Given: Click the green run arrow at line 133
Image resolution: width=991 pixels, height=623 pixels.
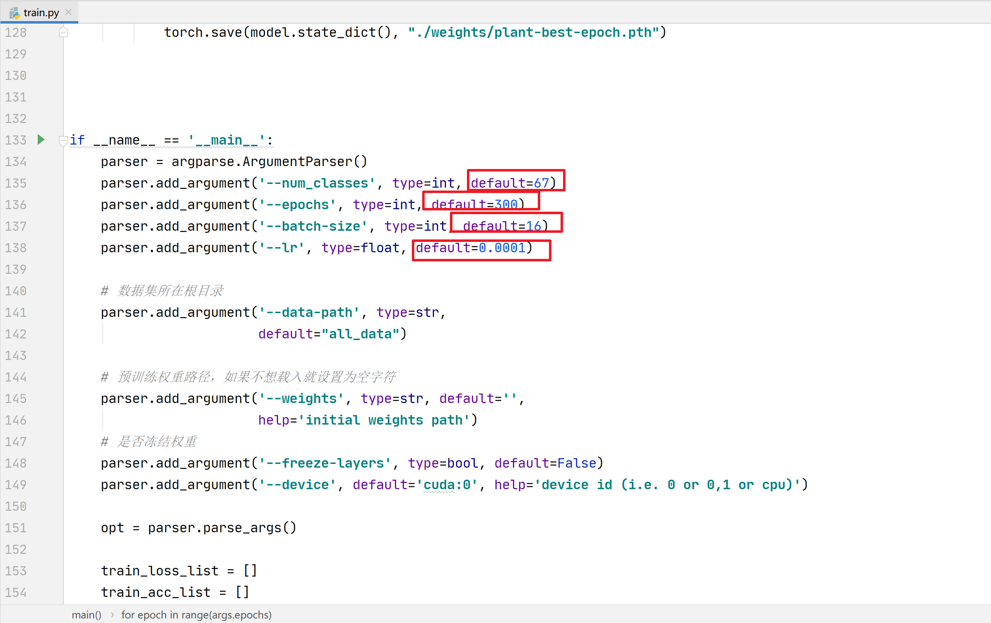Looking at the screenshot, I should click(41, 140).
